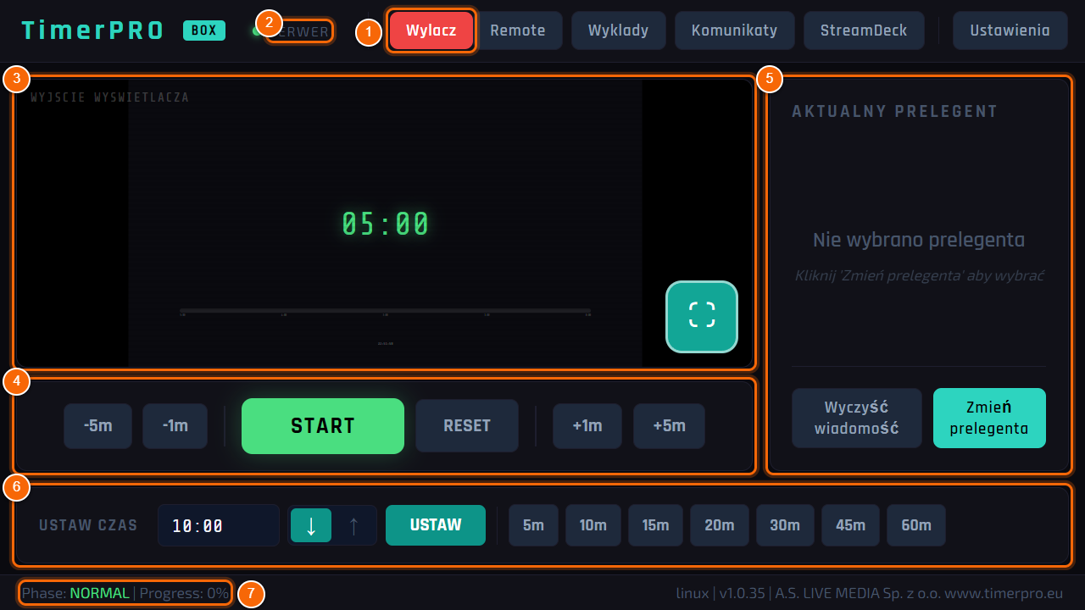The width and height of the screenshot is (1085, 610).
Task: Open the StreamDeck tab
Action: tap(864, 30)
